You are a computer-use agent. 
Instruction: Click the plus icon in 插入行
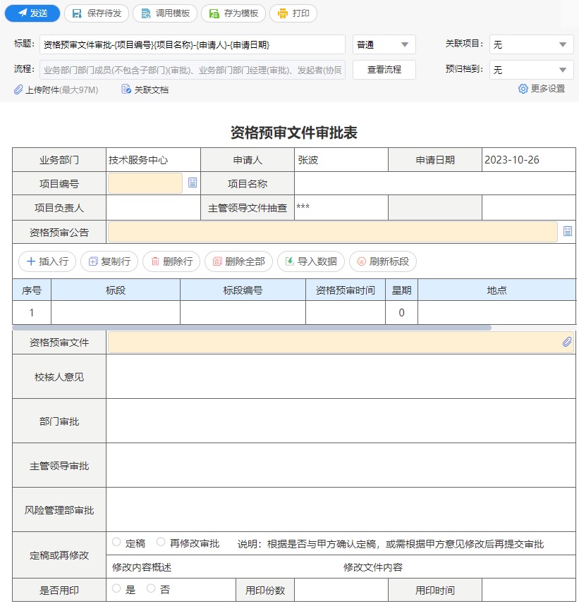point(31,261)
